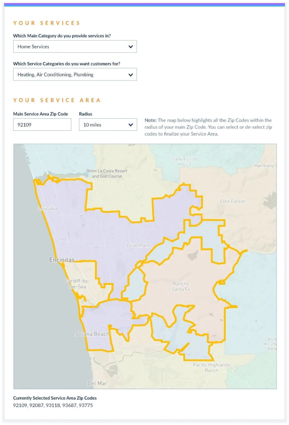
Task: Select the Encinitas label on the map
Action: point(62,260)
